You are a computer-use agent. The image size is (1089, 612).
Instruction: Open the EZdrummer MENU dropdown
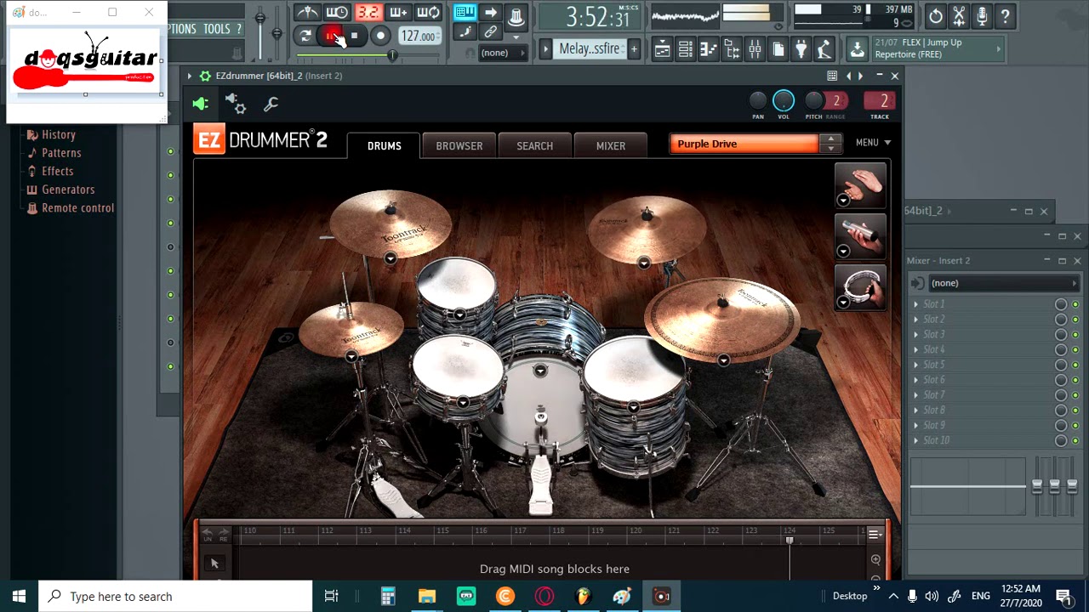(x=874, y=143)
